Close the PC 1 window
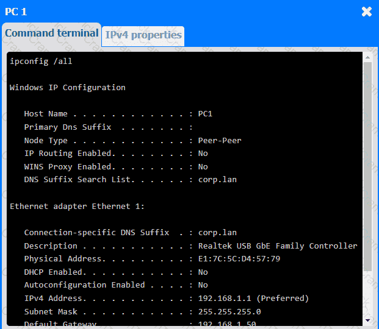This screenshot has height=329, width=379. (x=366, y=12)
